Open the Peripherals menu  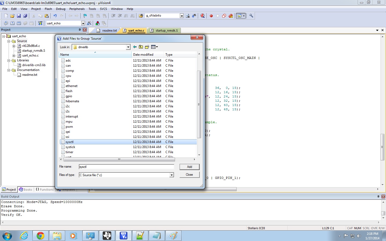77,9
